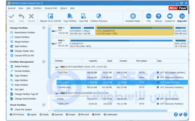The height and width of the screenshot is (121, 195).
Task: Launch the Copy Disk tool
Action: point(83,16)
